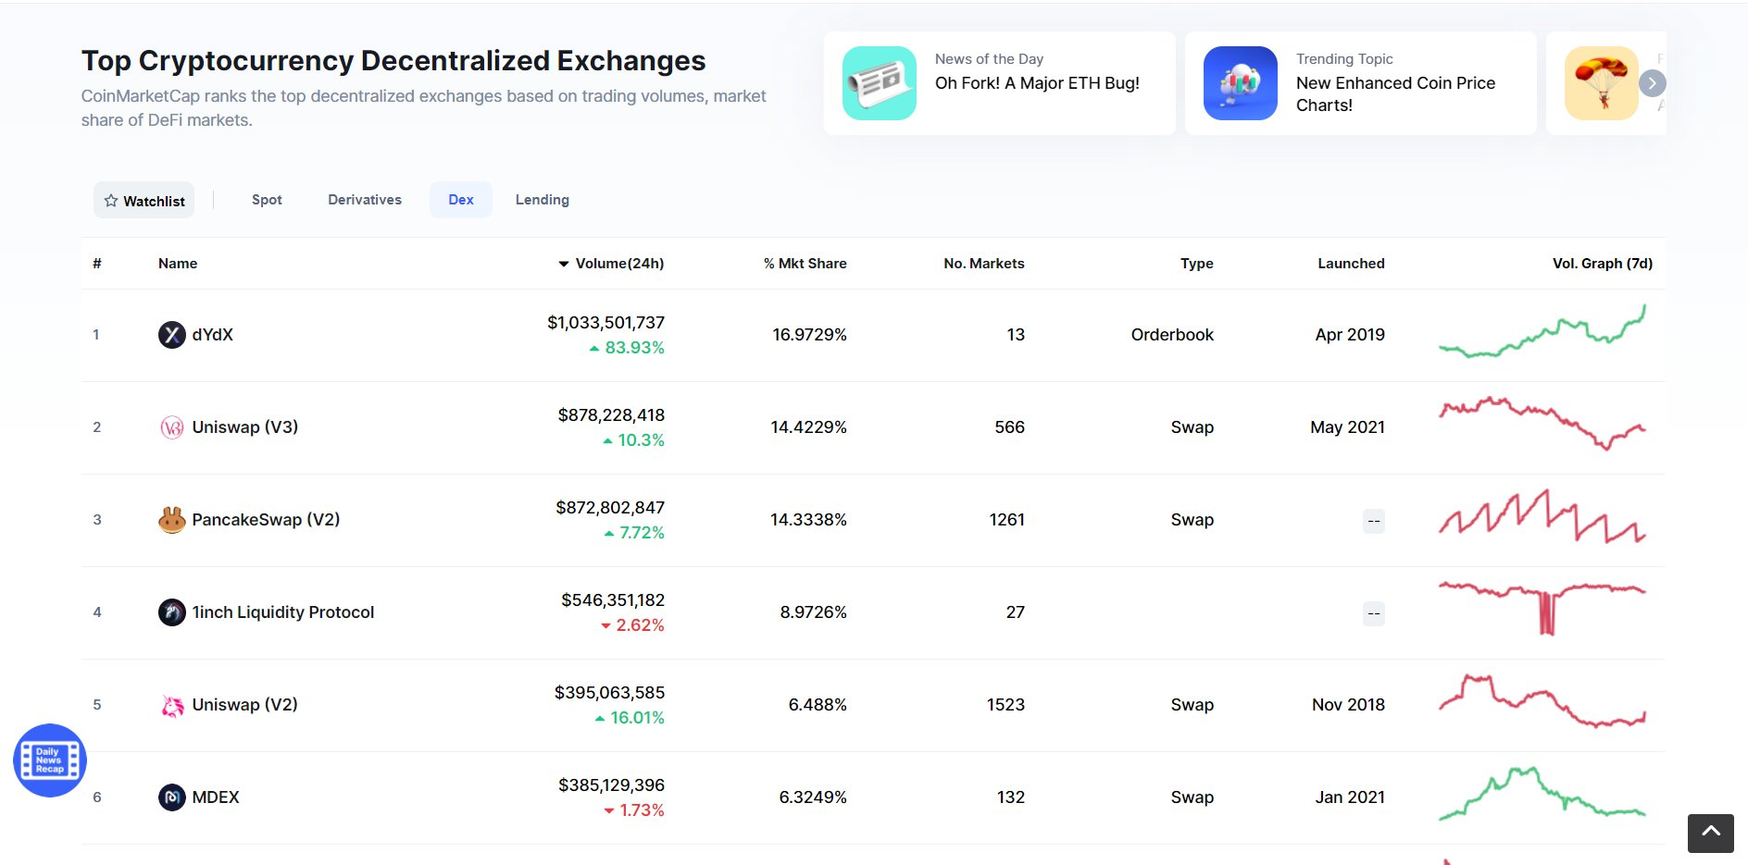Click the May 2021 launch date
The image size is (1748, 865).
(1348, 427)
